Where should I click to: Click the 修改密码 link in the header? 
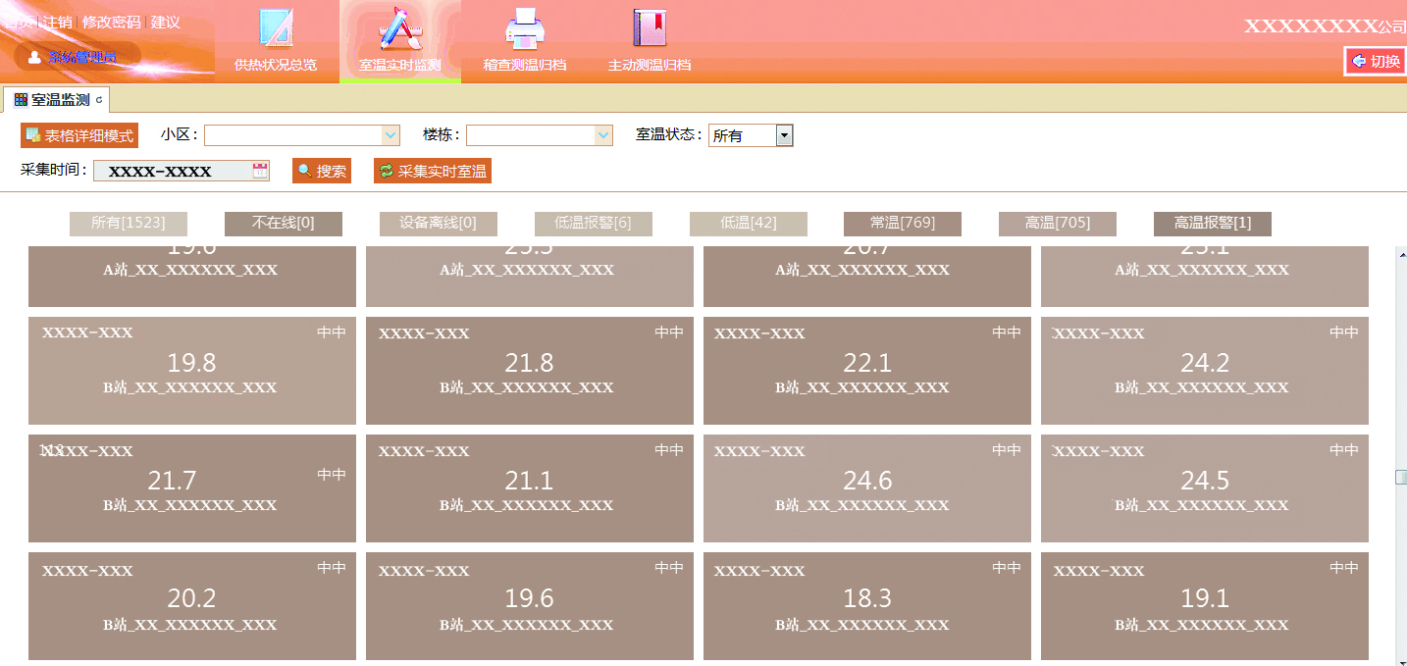click(x=111, y=22)
